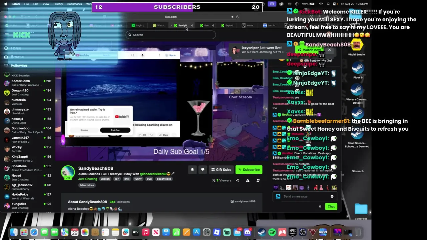Click the VSeeFace folder on the desktop
The image size is (427, 240).
click(x=361, y=212)
